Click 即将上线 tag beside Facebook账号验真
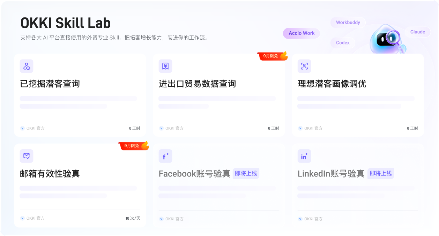439x236 pixels. (x=246, y=173)
